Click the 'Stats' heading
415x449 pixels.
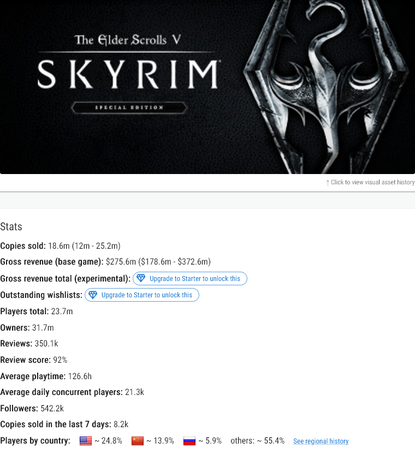pos(11,226)
